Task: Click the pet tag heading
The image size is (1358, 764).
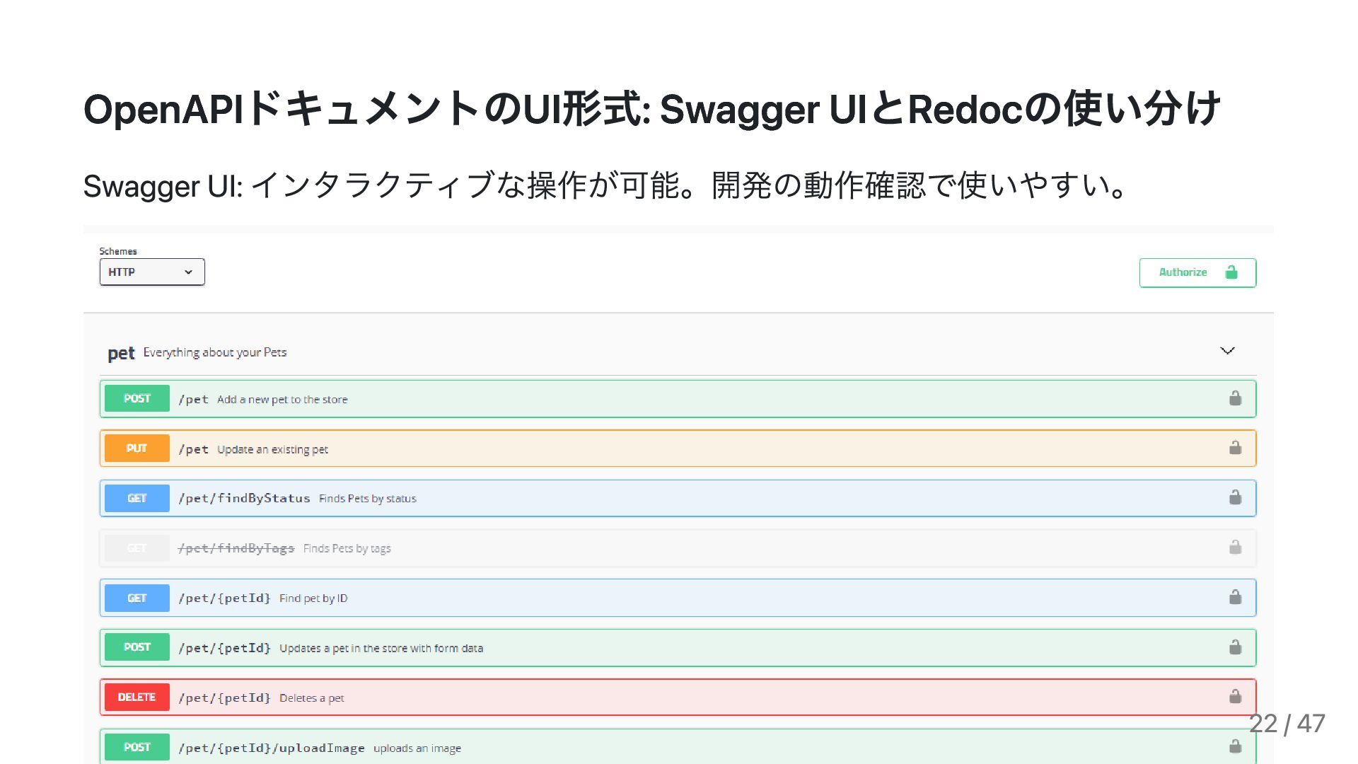Action: click(121, 353)
